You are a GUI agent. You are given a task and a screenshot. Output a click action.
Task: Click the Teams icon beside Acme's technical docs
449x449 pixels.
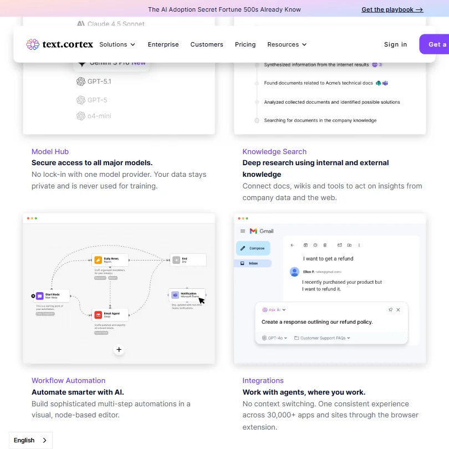click(385, 83)
